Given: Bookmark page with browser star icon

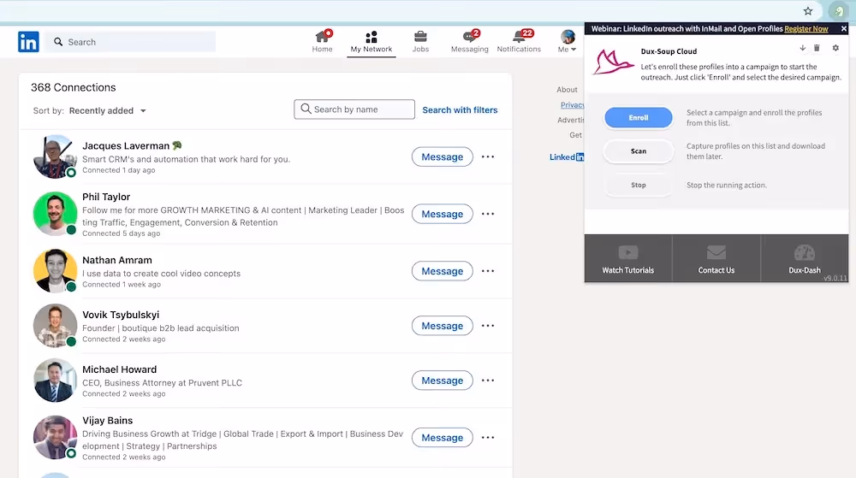Looking at the screenshot, I should pyautogui.click(x=808, y=11).
